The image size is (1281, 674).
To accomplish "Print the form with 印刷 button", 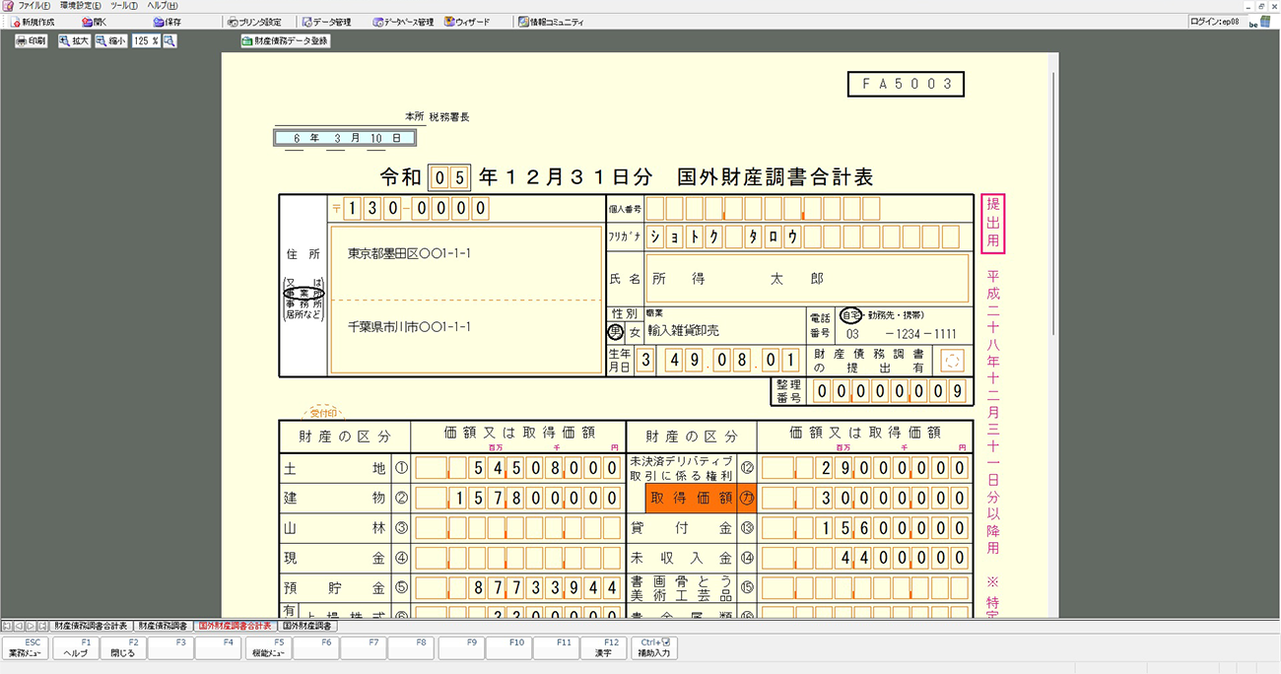I will coord(31,41).
